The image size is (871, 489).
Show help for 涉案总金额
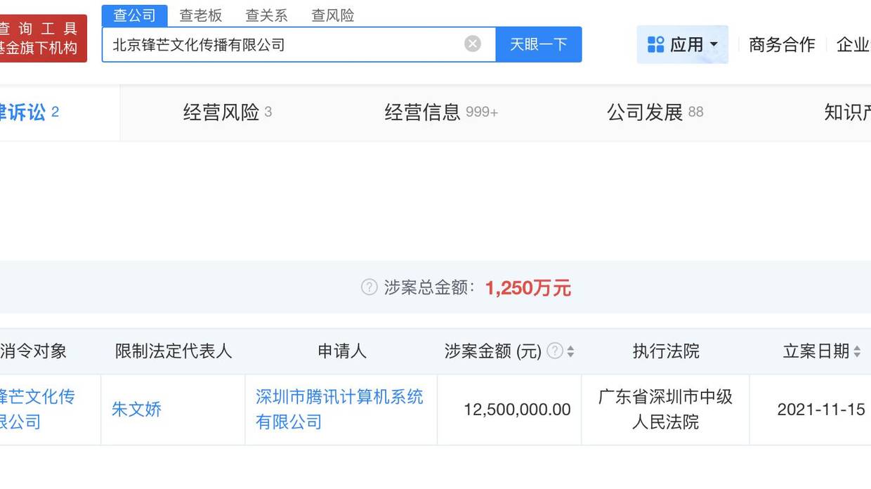[x=369, y=287]
